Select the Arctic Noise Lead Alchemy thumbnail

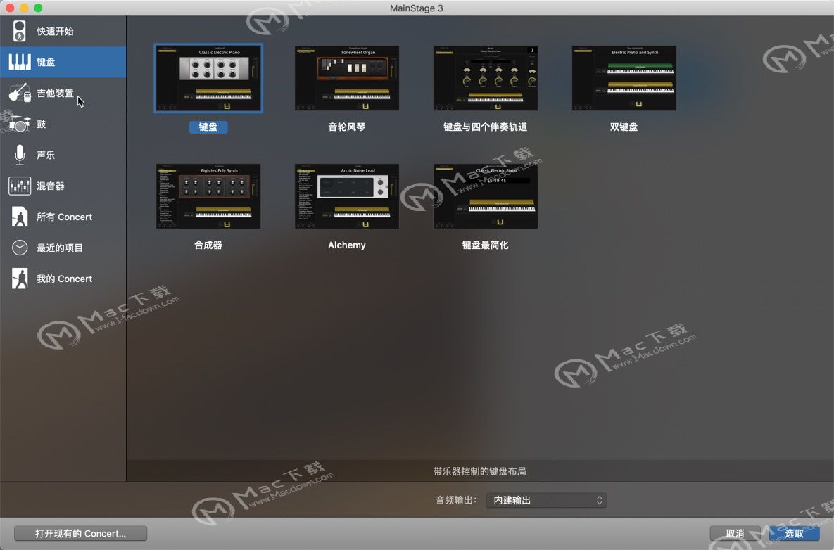347,196
